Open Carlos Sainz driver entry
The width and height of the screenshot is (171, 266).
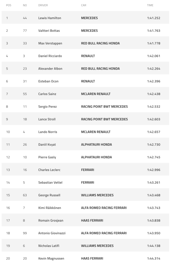point(47,94)
